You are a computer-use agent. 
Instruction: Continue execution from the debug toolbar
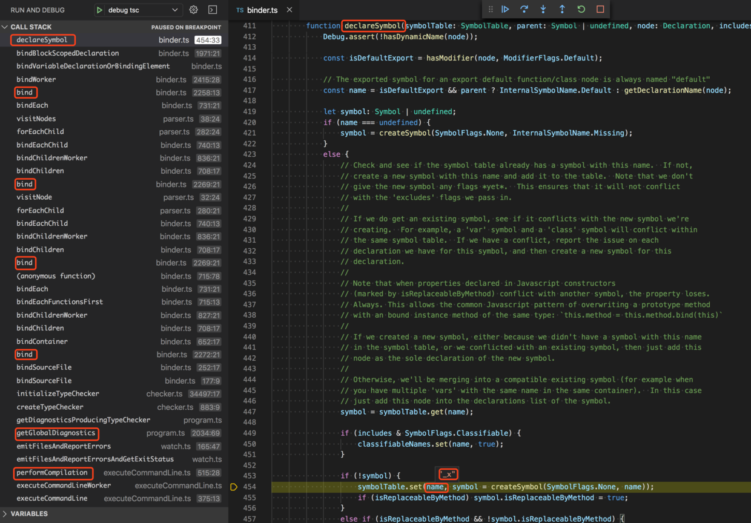[505, 9]
